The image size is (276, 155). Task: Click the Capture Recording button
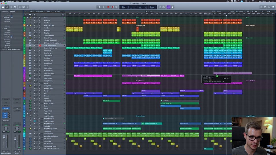pyautogui.click(x=112, y=7)
